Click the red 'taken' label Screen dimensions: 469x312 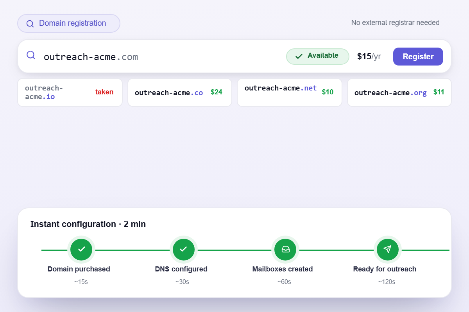[104, 92]
